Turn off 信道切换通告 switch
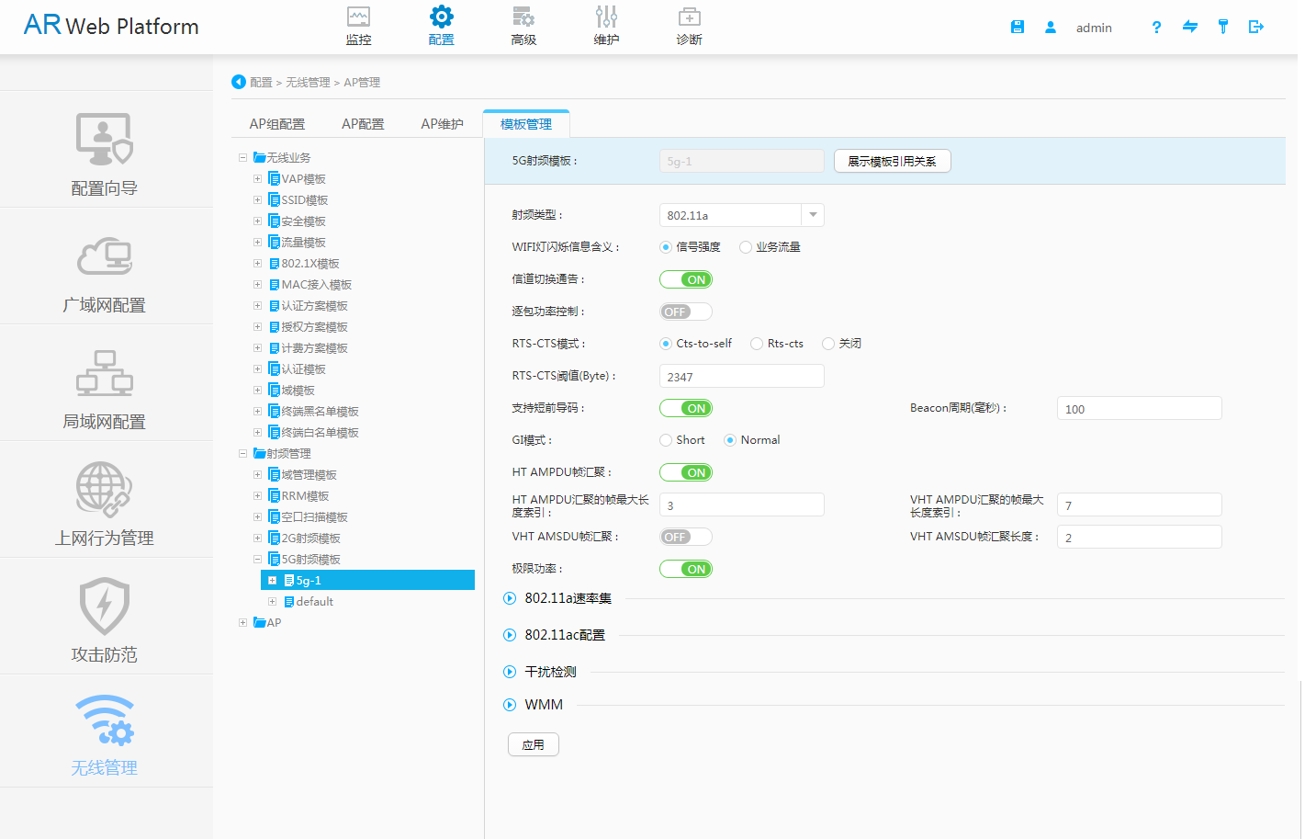This screenshot has height=839, width=1305. click(685, 278)
